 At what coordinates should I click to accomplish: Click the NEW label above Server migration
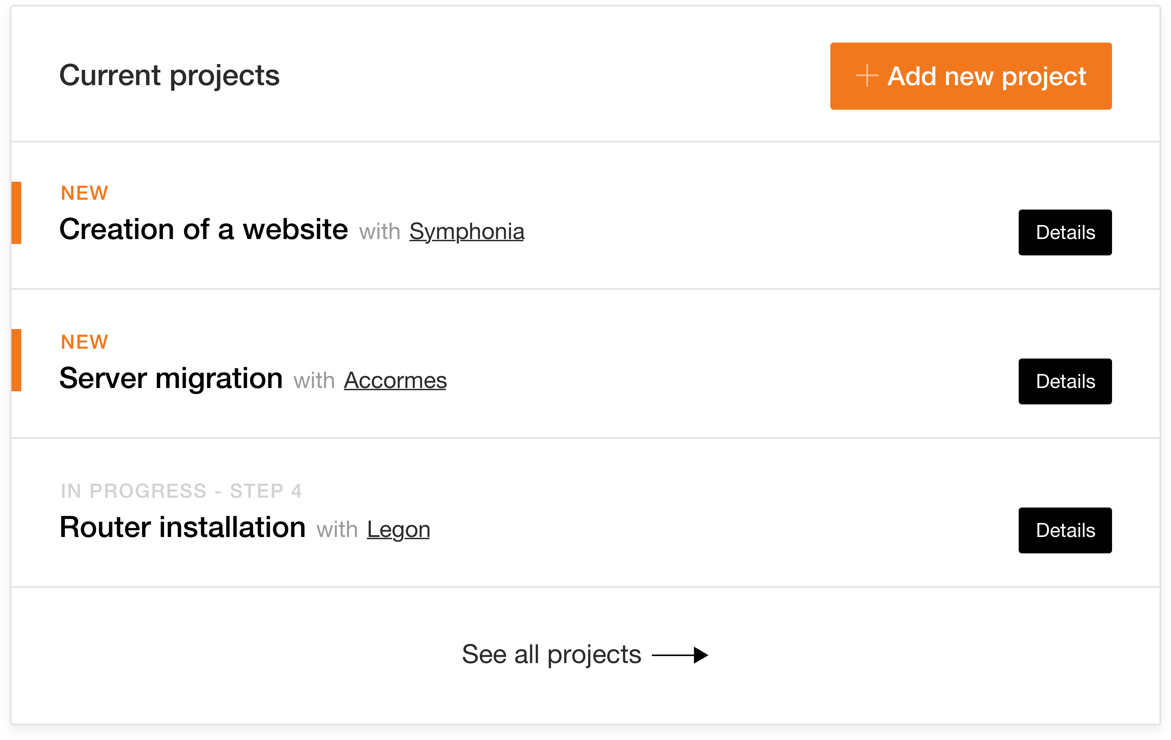[85, 342]
